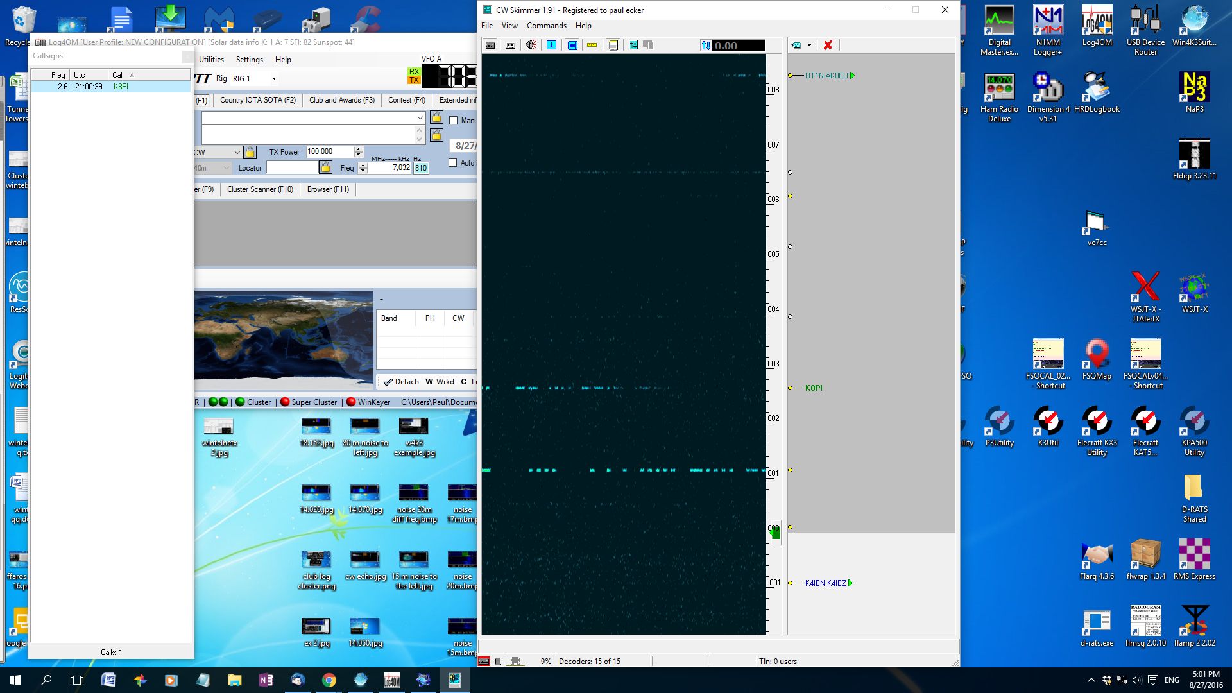Open RMS Express desktop icon
The height and width of the screenshot is (693, 1232).
pyautogui.click(x=1194, y=560)
